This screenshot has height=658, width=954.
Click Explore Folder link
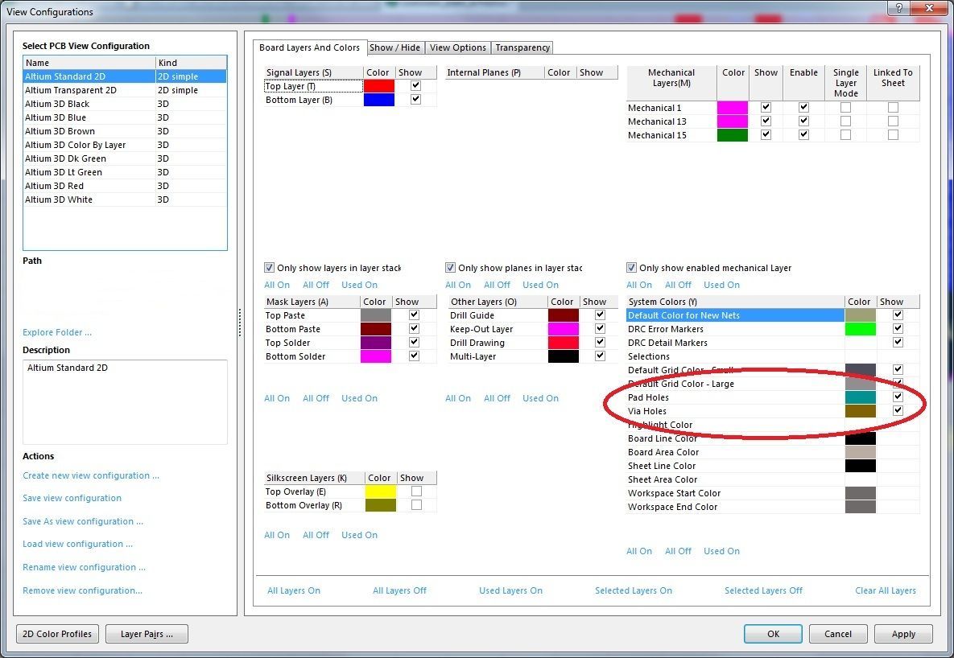[57, 332]
